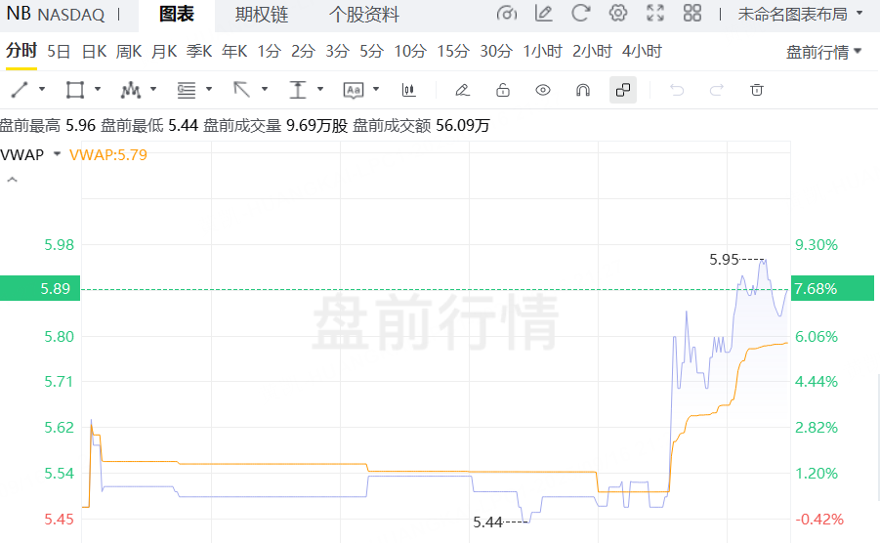Collapse the indicator legend with the chevron
880x543 pixels.
pos(12,180)
